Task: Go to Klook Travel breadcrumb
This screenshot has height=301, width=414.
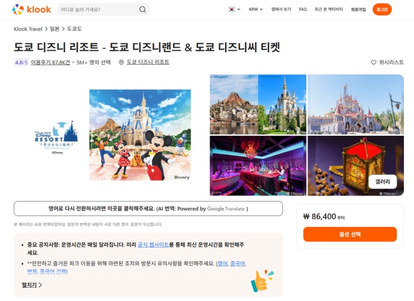Action: (28, 29)
